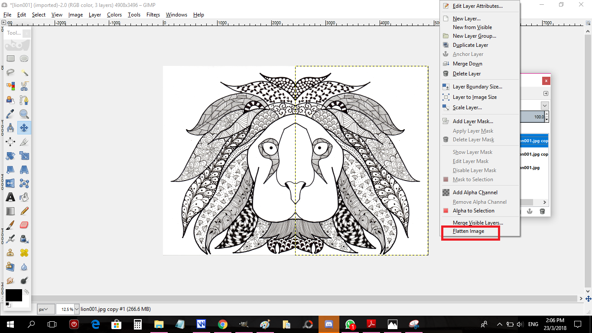Select the Scale tool

24,156
